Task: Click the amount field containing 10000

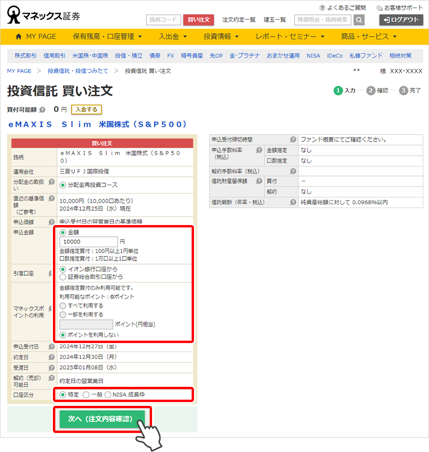Action: point(88,242)
